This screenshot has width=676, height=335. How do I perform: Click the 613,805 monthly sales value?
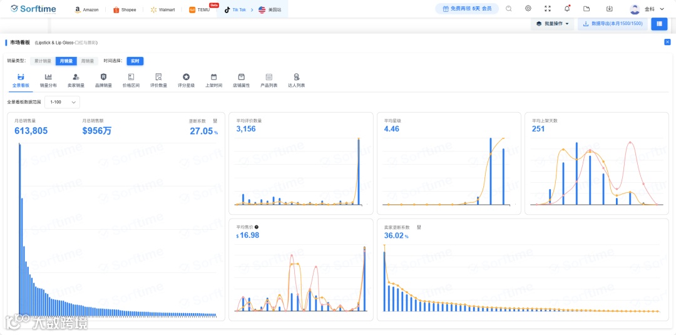(x=31, y=131)
